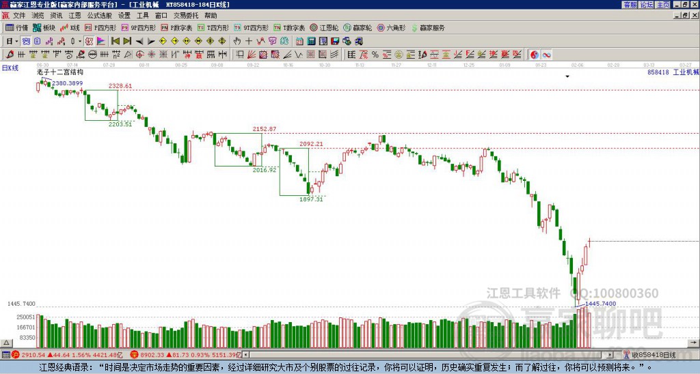
Task: Open 赢家服务 with dollar icon
Action: pos(428,27)
